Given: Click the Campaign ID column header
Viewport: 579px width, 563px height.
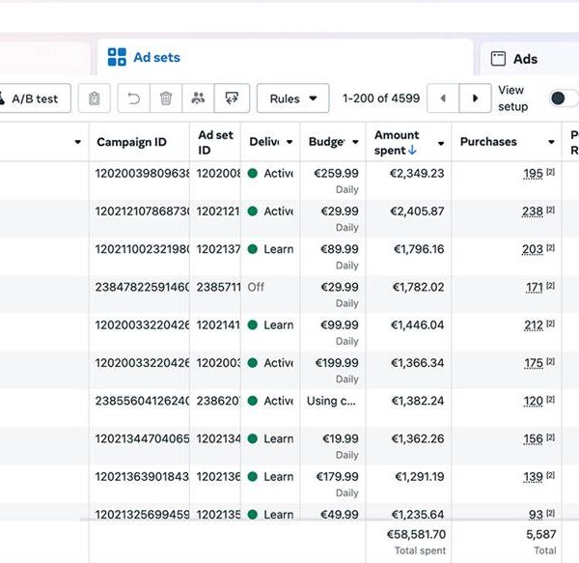Looking at the screenshot, I should (131, 142).
